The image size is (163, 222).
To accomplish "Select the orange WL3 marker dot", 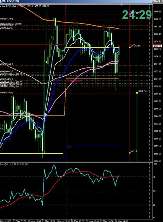I will [x=130, y=153].
